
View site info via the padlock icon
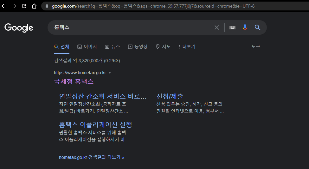click(47, 6)
